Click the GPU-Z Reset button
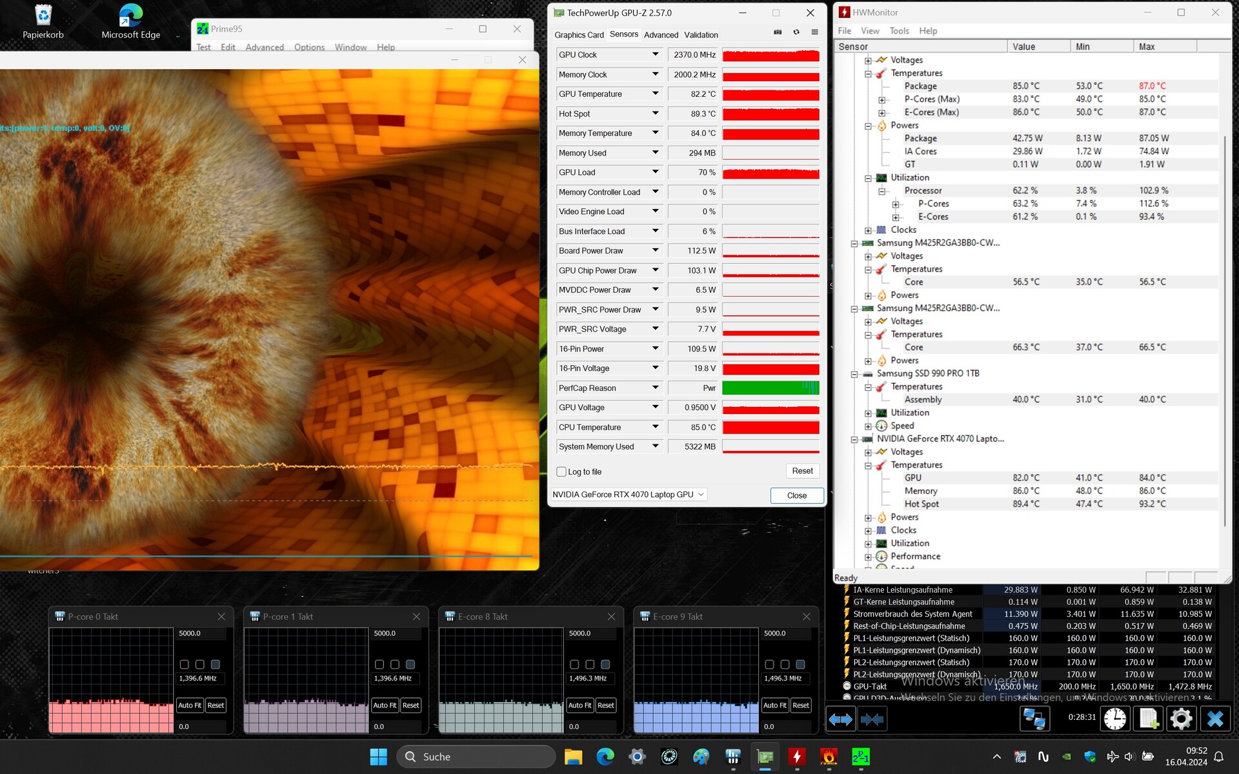The width and height of the screenshot is (1239, 774). [802, 471]
